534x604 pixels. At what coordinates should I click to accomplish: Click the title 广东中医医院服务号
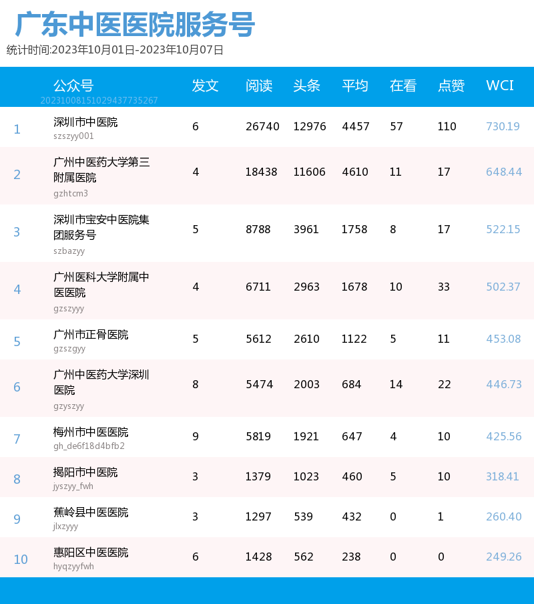pyautogui.click(x=134, y=24)
